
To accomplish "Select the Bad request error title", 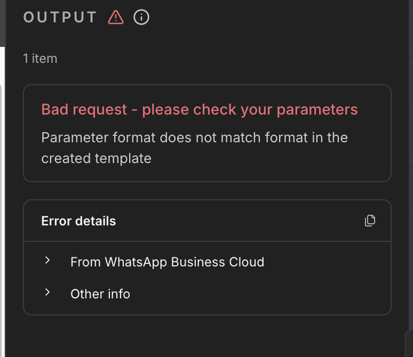I will coord(199,110).
